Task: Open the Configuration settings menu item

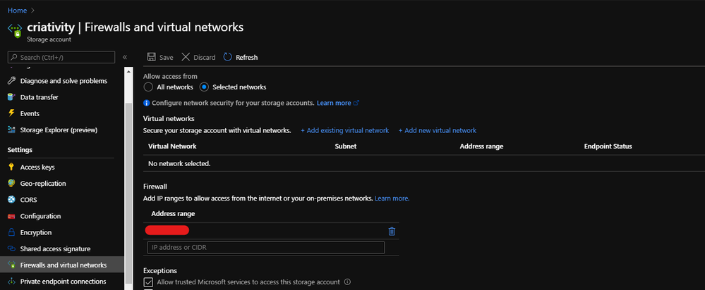Action: (40, 216)
